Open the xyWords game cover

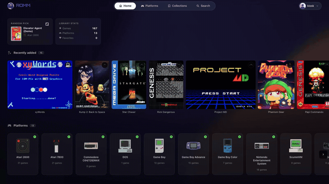(x=40, y=85)
